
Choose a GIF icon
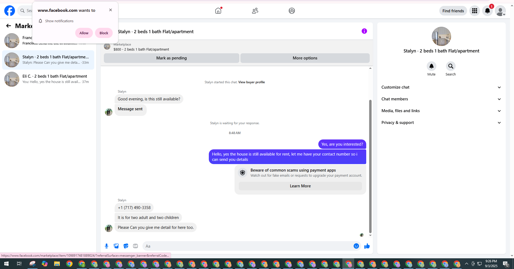[x=135, y=246]
